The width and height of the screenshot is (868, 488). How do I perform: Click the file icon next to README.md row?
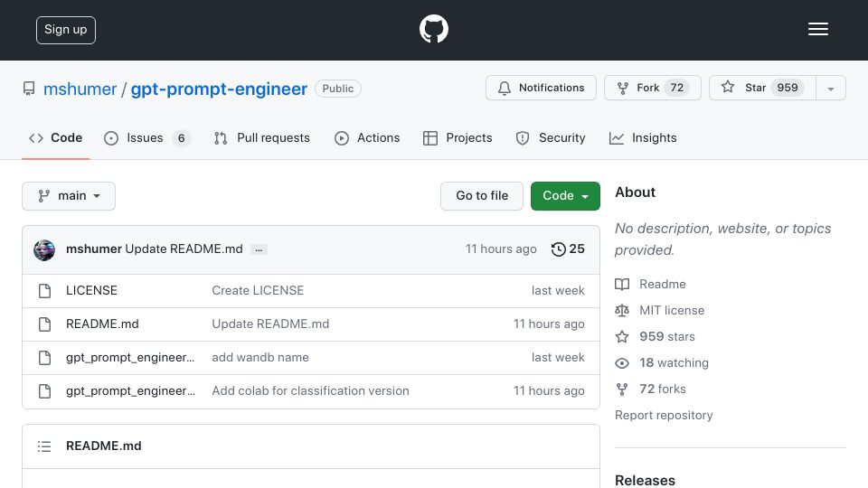tap(45, 324)
